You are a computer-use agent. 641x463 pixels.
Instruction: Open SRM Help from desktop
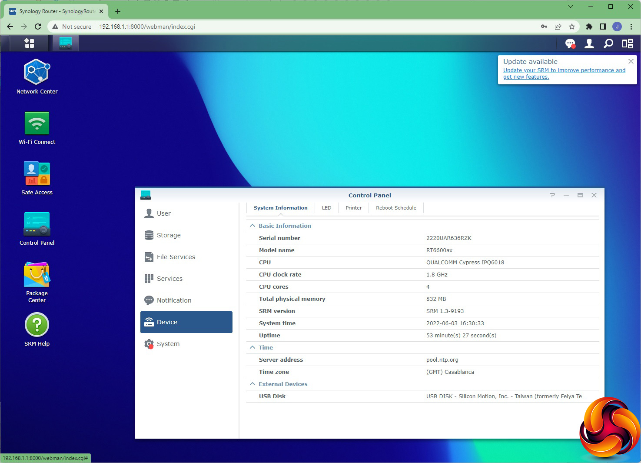[37, 330]
